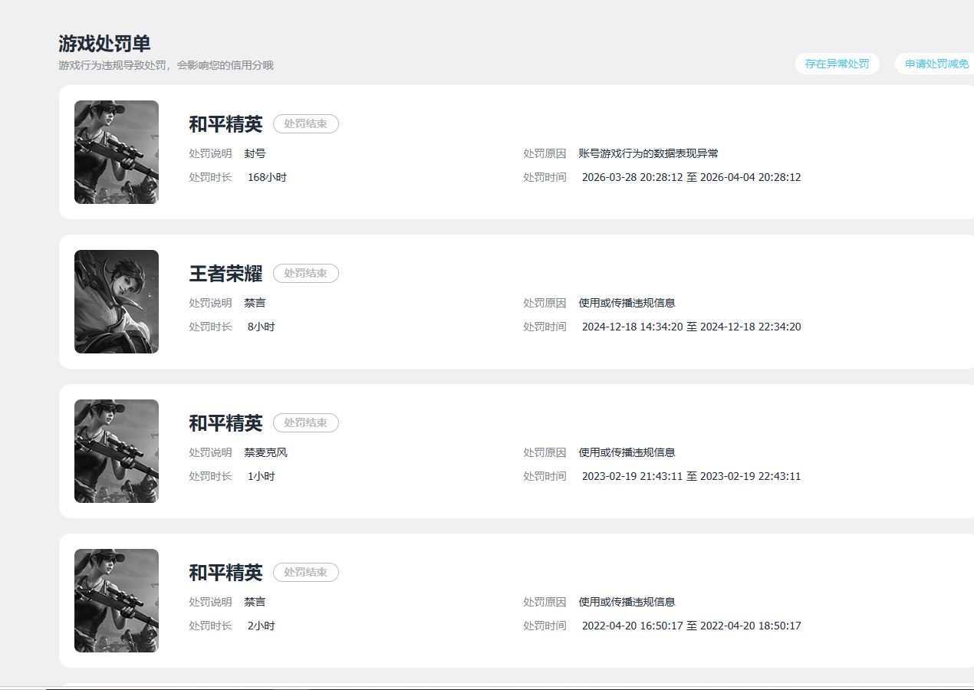Click 使用或传播违规信息 on the 禁麦克风 card
The image size is (974, 690).
627,452
